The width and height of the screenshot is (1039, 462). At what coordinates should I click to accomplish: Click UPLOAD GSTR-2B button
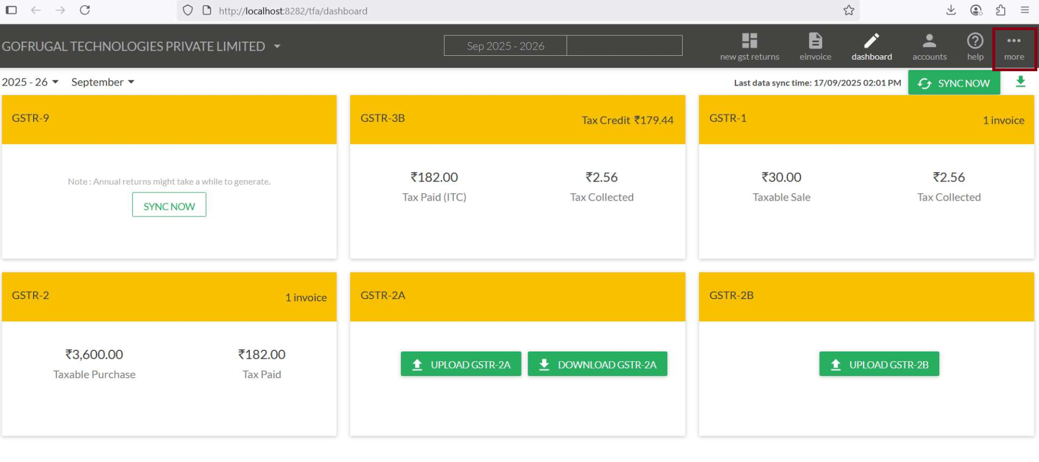(x=879, y=365)
